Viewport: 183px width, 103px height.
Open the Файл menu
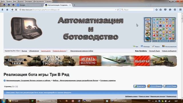coord(3,1)
